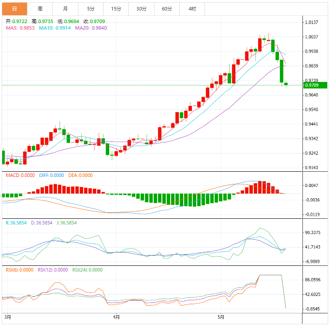Click the RSI(24) indicator label

click(87, 270)
